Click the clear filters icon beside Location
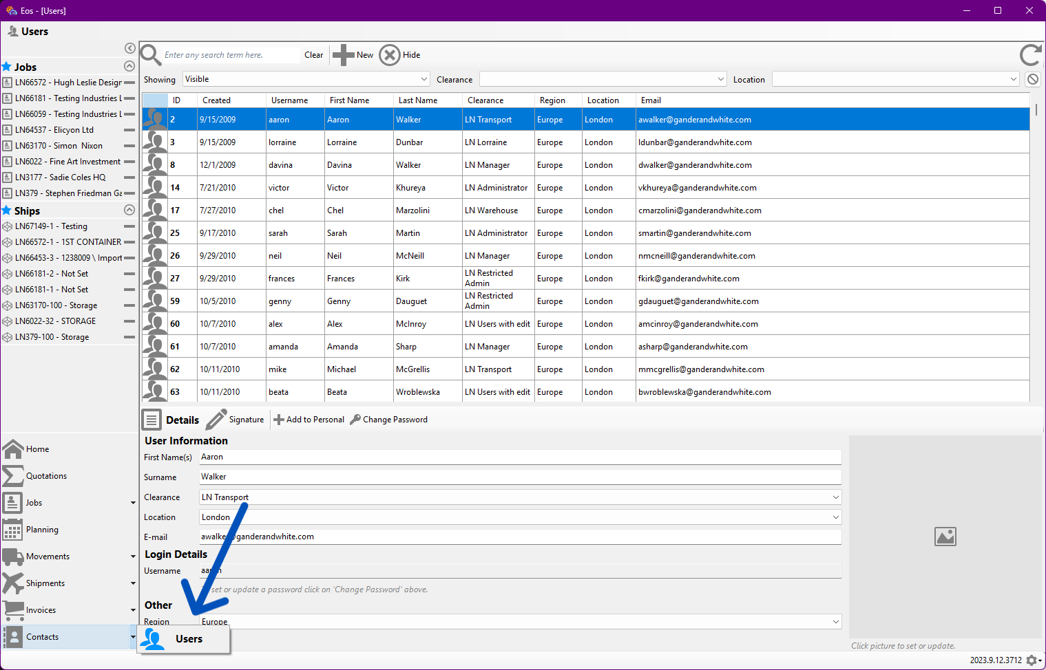Screen dimensions: 1046x670 tap(1032, 79)
